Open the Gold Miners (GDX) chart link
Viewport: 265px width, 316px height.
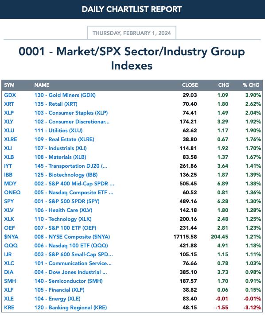pyautogui.click(x=65, y=95)
